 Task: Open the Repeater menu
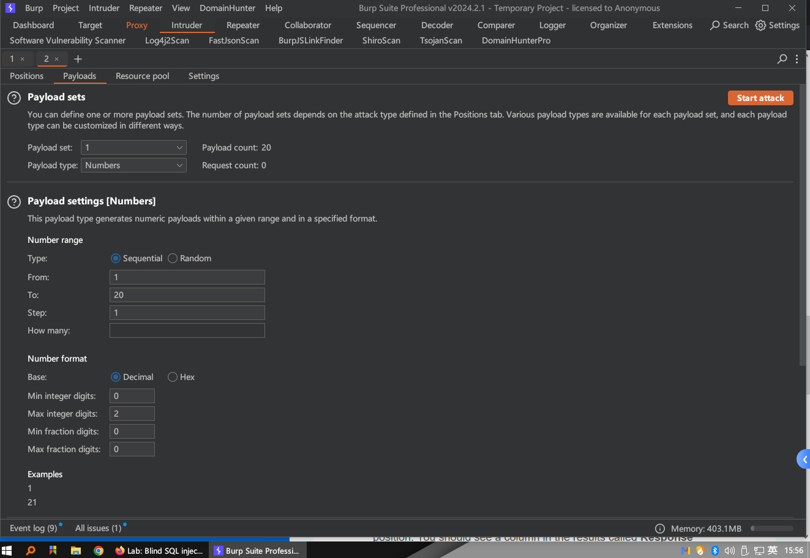[146, 8]
